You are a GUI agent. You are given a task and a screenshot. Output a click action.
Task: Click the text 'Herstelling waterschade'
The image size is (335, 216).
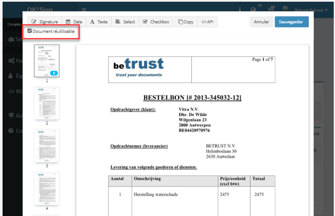click(156, 194)
